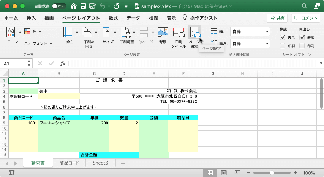This screenshot has width=324, height=177.
Task: Expand the Themes dropdown arrow
Action: tap(20, 32)
